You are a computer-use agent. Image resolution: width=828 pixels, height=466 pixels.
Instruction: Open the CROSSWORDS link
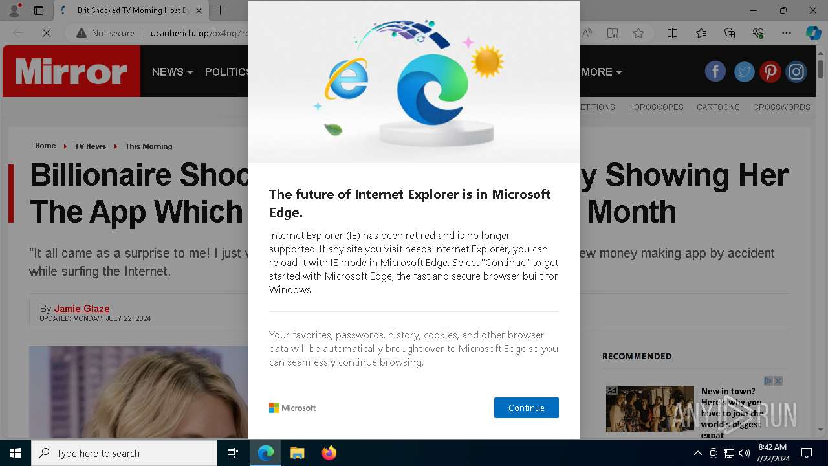[781, 107]
